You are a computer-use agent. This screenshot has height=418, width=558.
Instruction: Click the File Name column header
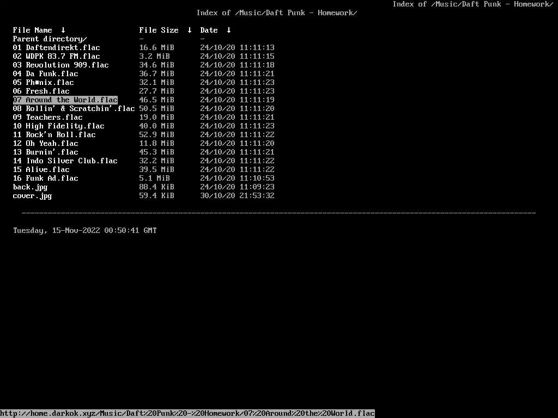coord(32,30)
